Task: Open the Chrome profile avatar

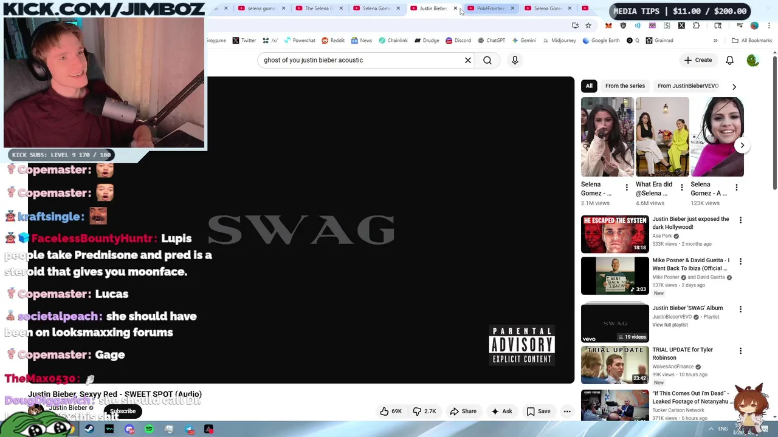Action: [x=754, y=25]
